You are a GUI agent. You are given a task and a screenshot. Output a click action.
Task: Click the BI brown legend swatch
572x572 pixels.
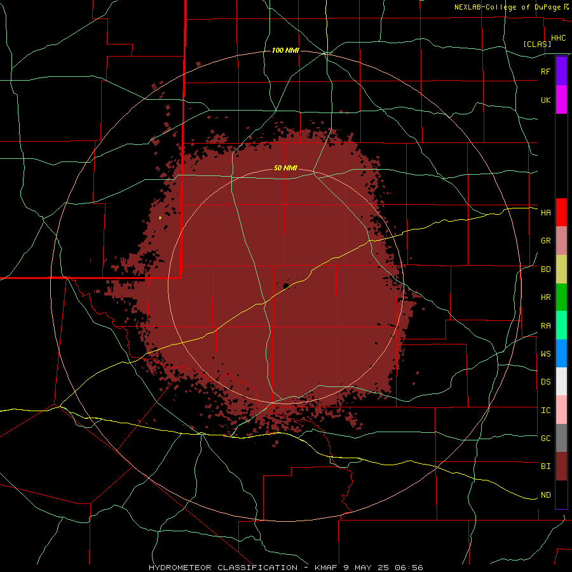(x=561, y=466)
